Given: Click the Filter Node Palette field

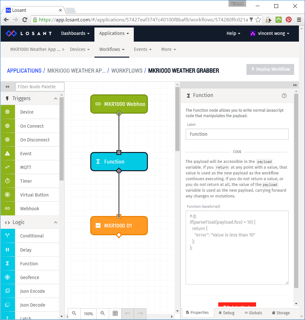Looking at the screenshot, I should pyautogui.click(x=40, y=86).
